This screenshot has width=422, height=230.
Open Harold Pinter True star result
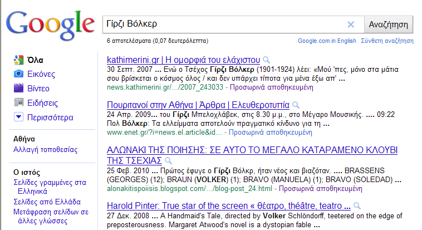[x=229, y=205]
